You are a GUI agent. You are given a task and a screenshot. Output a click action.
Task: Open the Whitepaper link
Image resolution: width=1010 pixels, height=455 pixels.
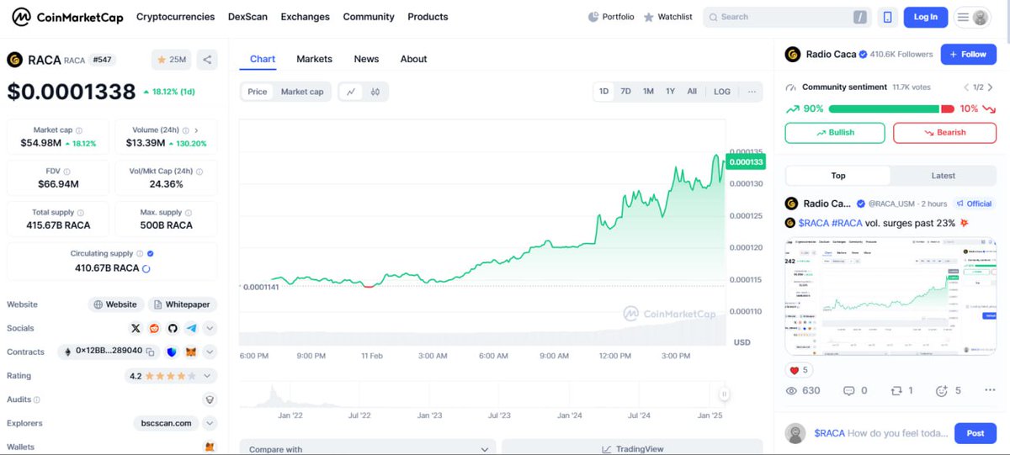pos(183,304)
